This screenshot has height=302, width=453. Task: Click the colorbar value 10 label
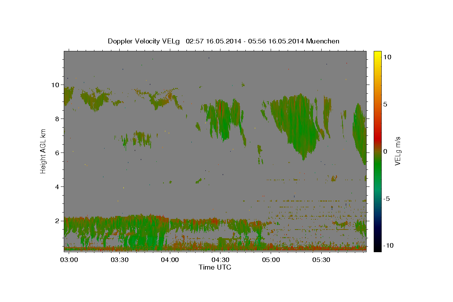coord(388,57)
